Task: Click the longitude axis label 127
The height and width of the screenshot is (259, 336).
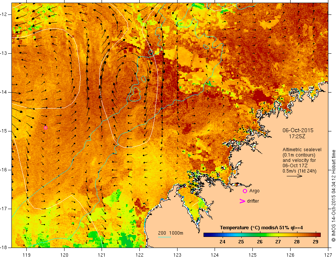Action: point(328,255)
